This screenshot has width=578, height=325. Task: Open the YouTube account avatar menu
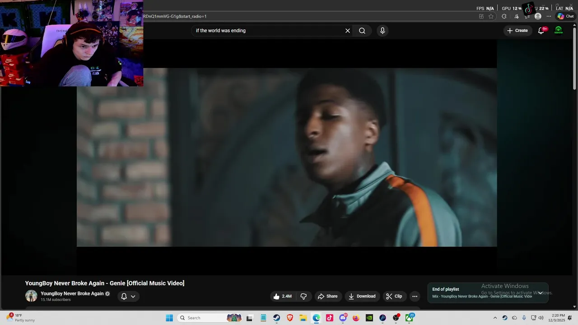(559, 31)
